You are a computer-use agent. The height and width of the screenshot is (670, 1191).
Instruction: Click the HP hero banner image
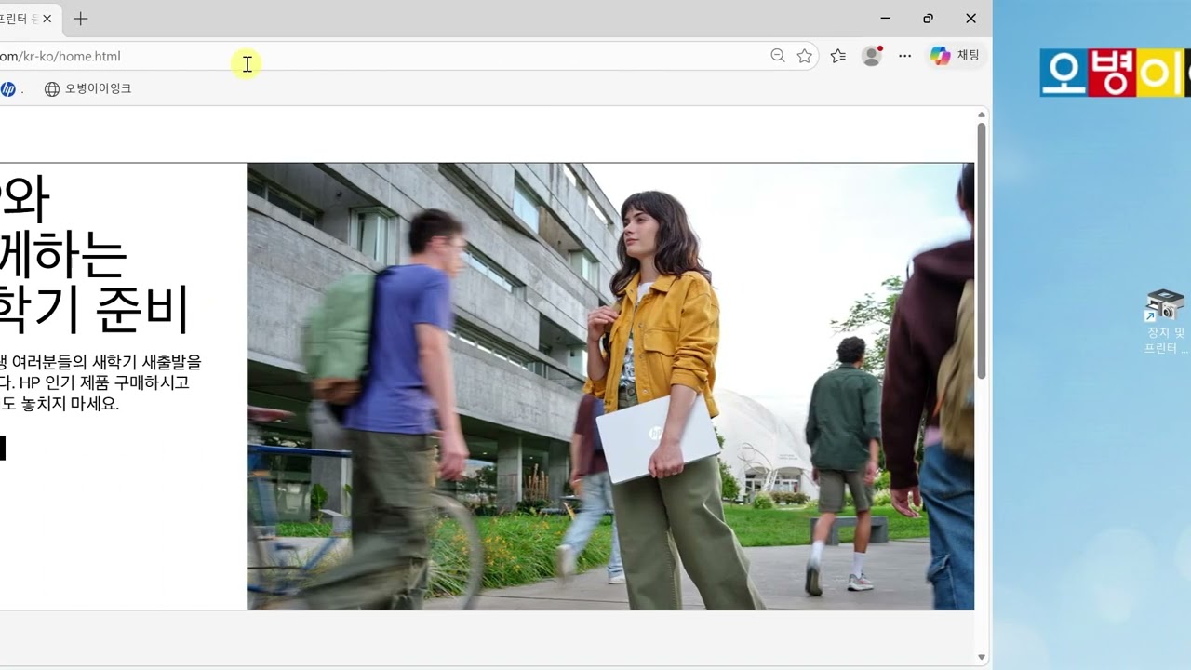pyautogui.click(x=610, y=386)
